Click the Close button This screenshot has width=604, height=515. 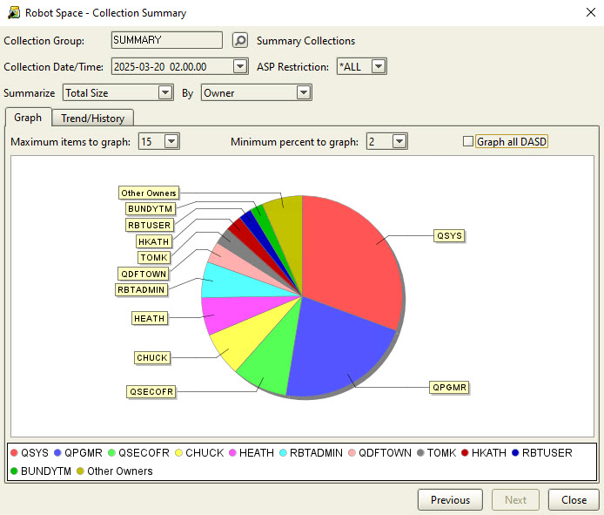(574, 500)
